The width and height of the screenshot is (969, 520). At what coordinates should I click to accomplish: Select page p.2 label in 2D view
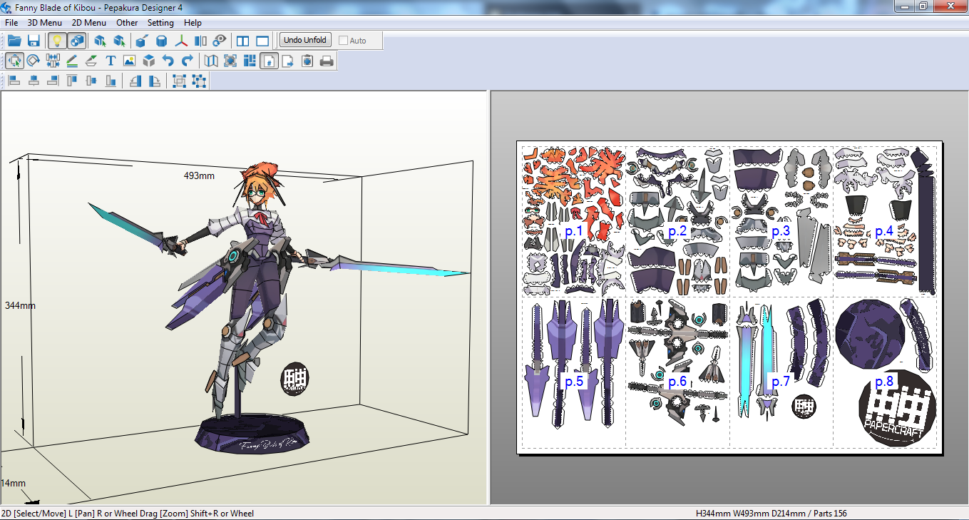click(677, 231)
